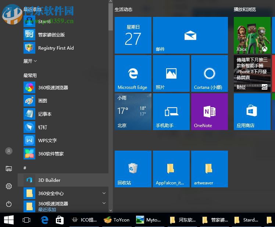Open the AppFalcon_it... folder tile
This screenshot has width=275, height=227.
tap(171, 169)
